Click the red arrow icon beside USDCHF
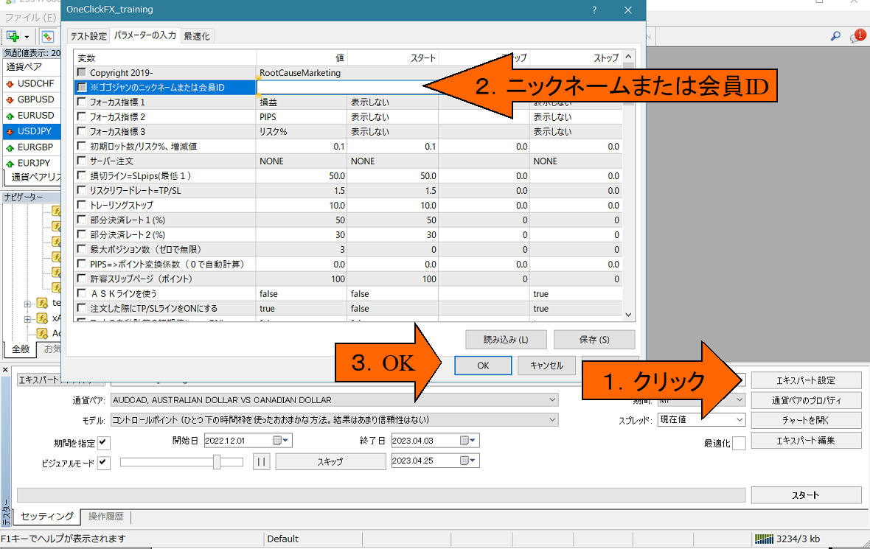This screenshot has height=549, width=870. 10,84
